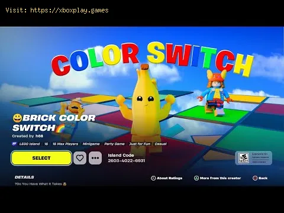284x213 pixels.
Task: Favorite the island with the heart icon
Action: 80,158
